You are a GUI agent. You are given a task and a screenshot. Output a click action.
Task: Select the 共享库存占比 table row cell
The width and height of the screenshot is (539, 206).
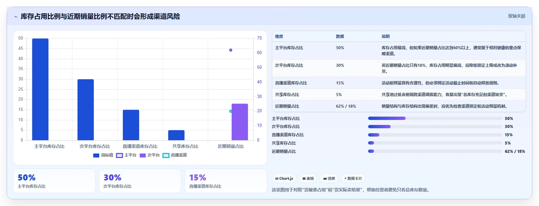(x=287, y=95)
